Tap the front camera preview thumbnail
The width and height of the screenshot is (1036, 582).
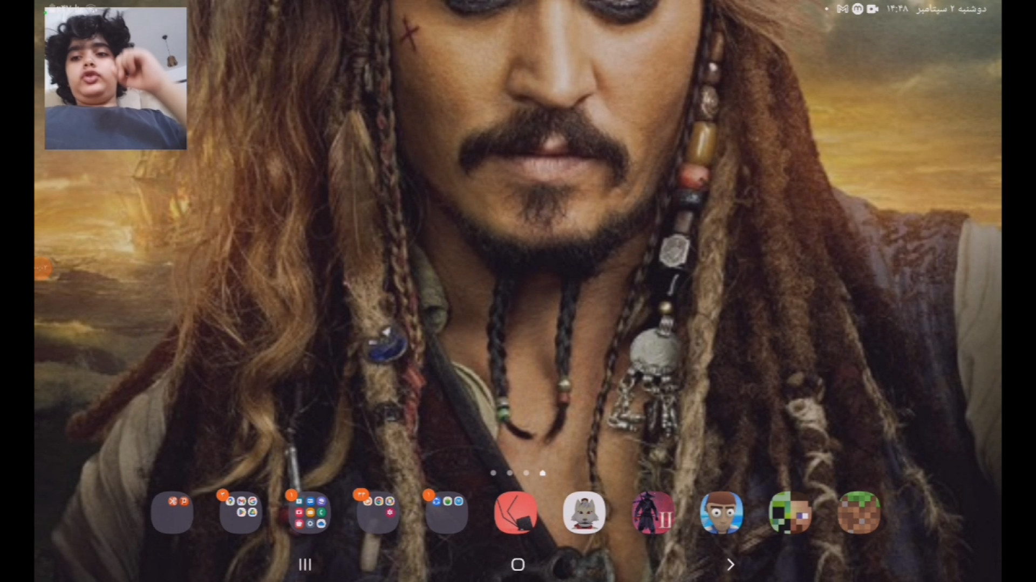click(x=115, y=78)
